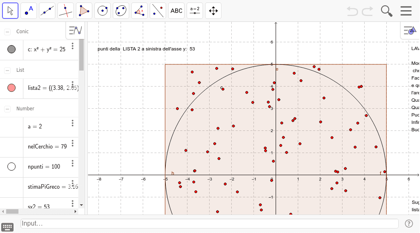The width and height of the screenshot is (420, 233).
Task: Select the Move Graphics View tool
Action: coord(213,11)
